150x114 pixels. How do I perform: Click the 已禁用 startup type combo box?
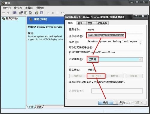click(x=115, y=59)
